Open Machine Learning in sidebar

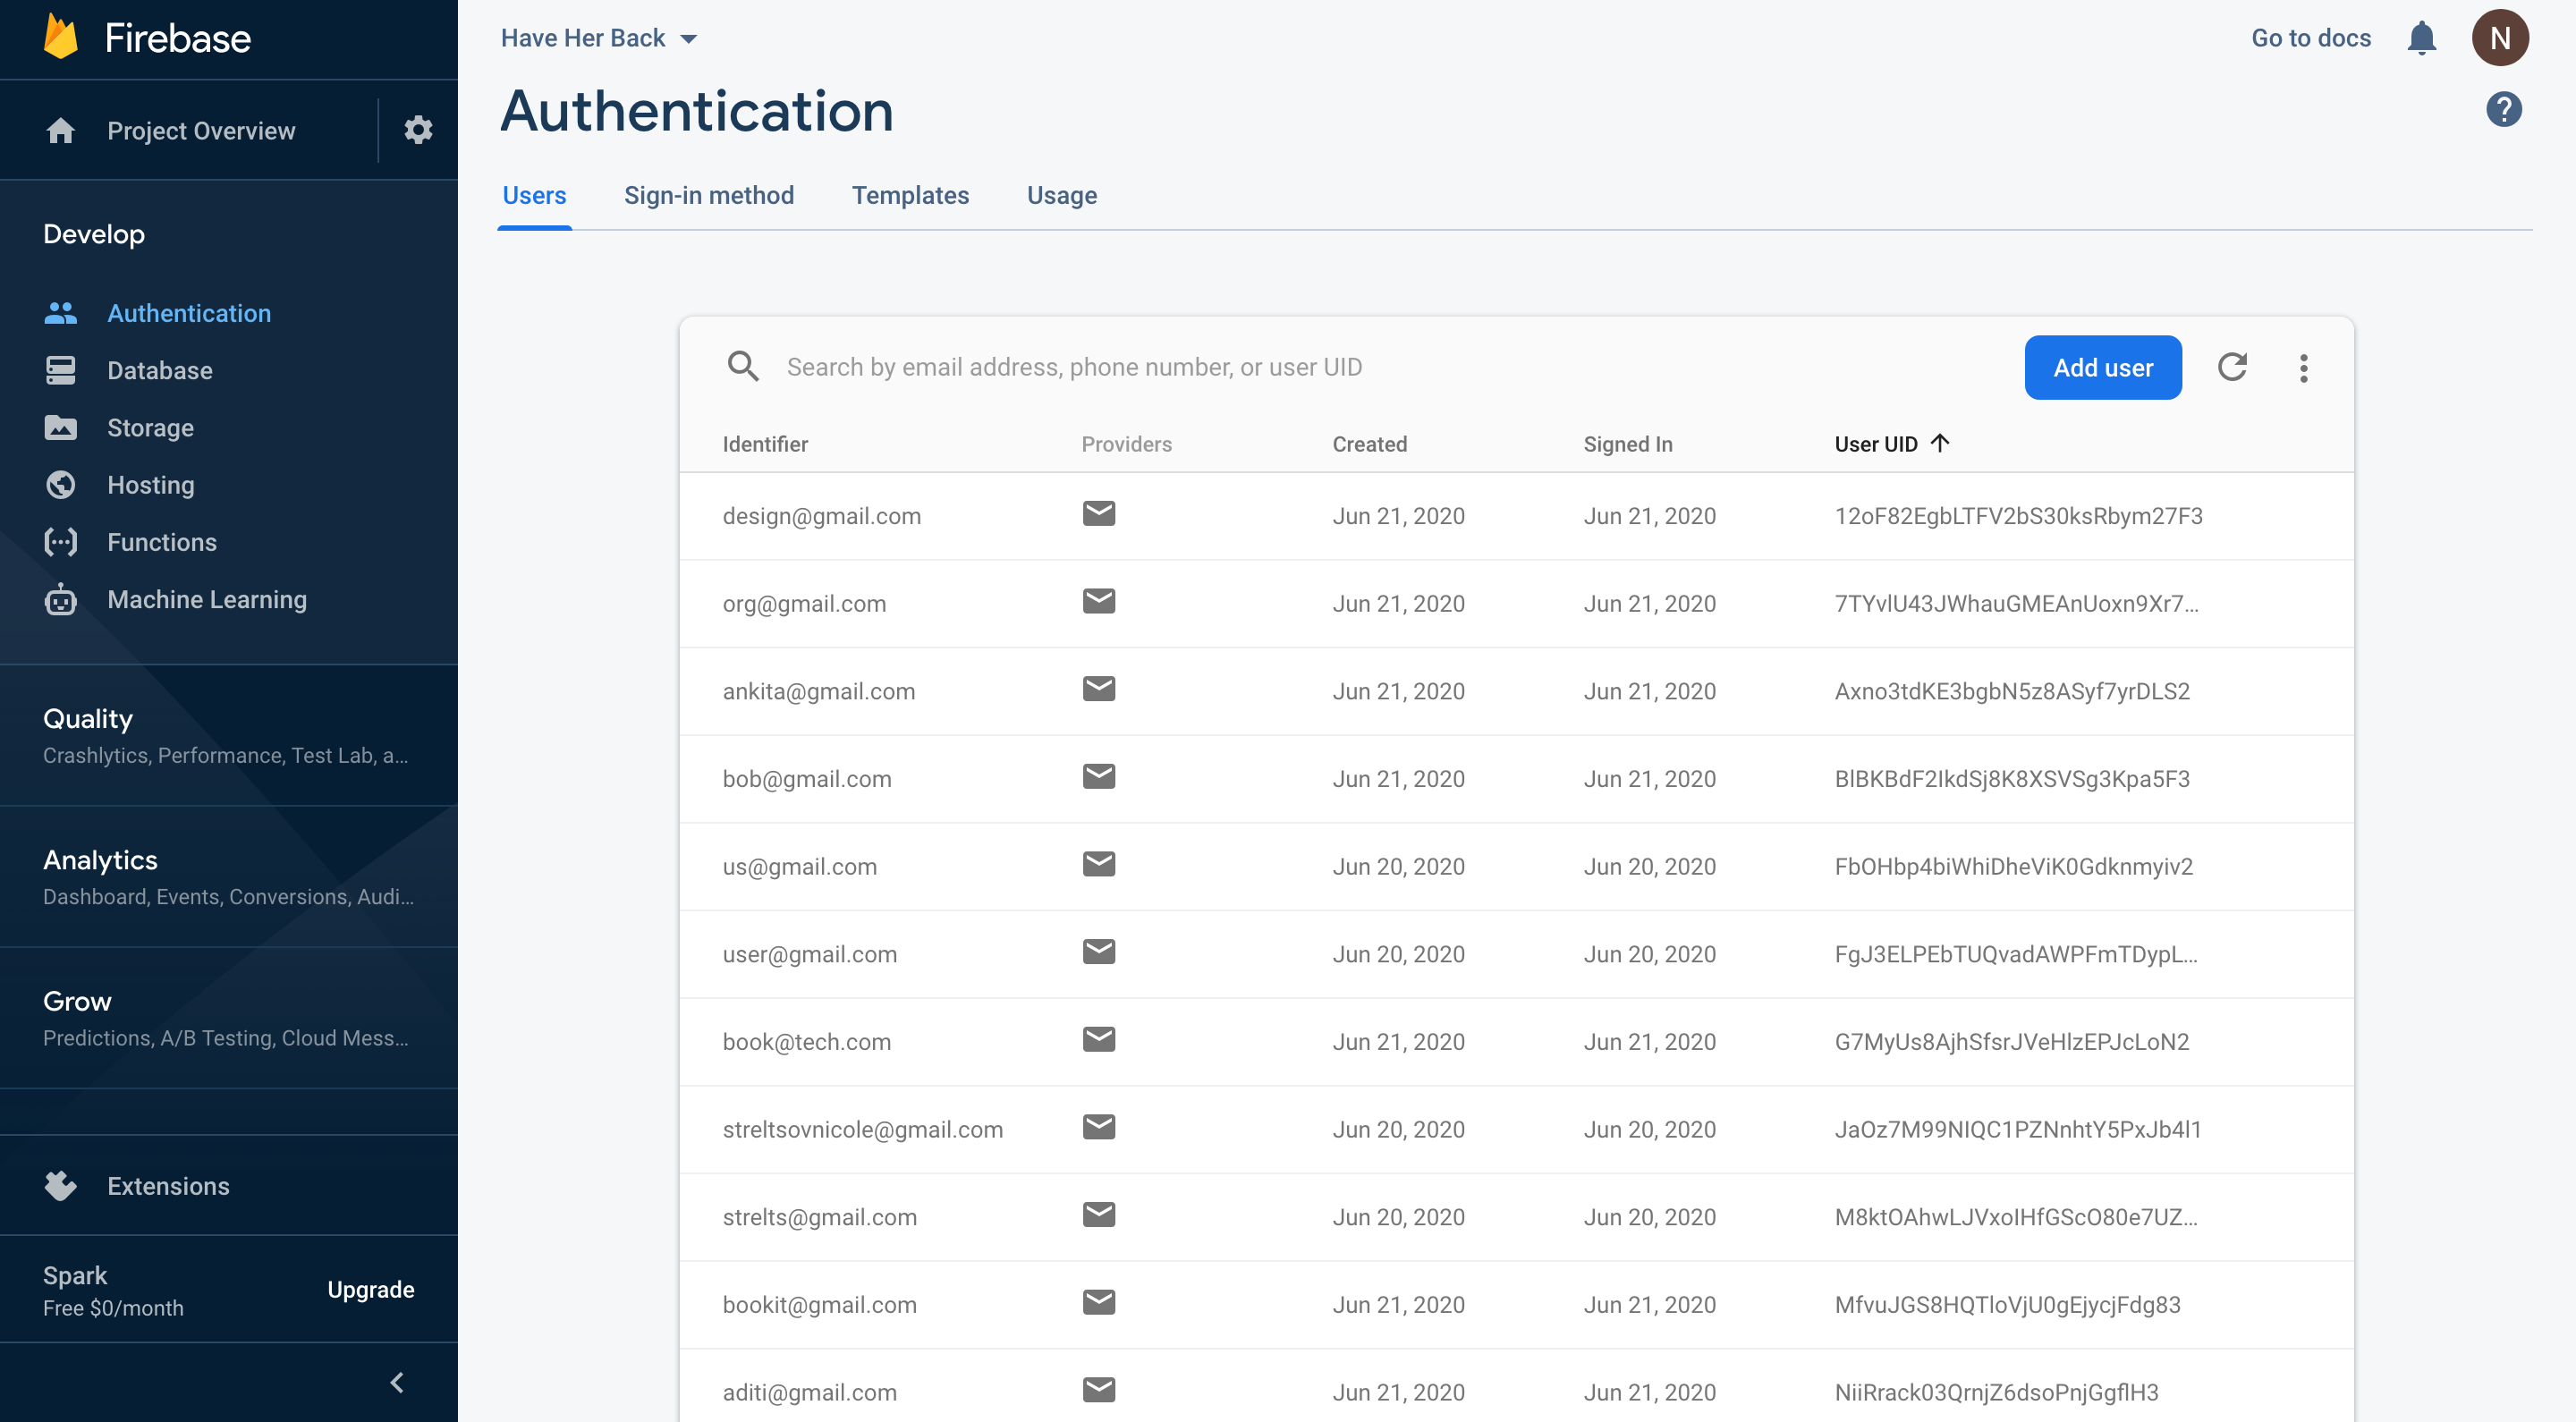click(206, 599)
